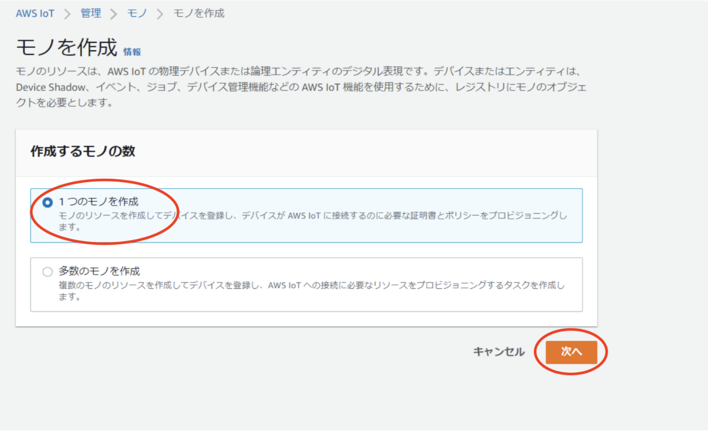Image resolution: width=708 pixels, height=432 pixels.
Task: Click the 多数のモノを作成 option description text
Action: (312, 291)
